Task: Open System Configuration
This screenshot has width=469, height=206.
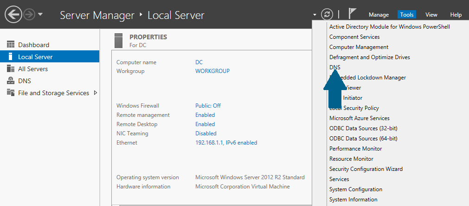Action: coord(356,189)
